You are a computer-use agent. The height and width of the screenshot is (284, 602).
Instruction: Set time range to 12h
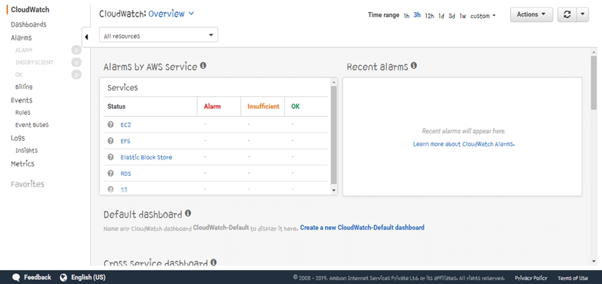[429, 16]
